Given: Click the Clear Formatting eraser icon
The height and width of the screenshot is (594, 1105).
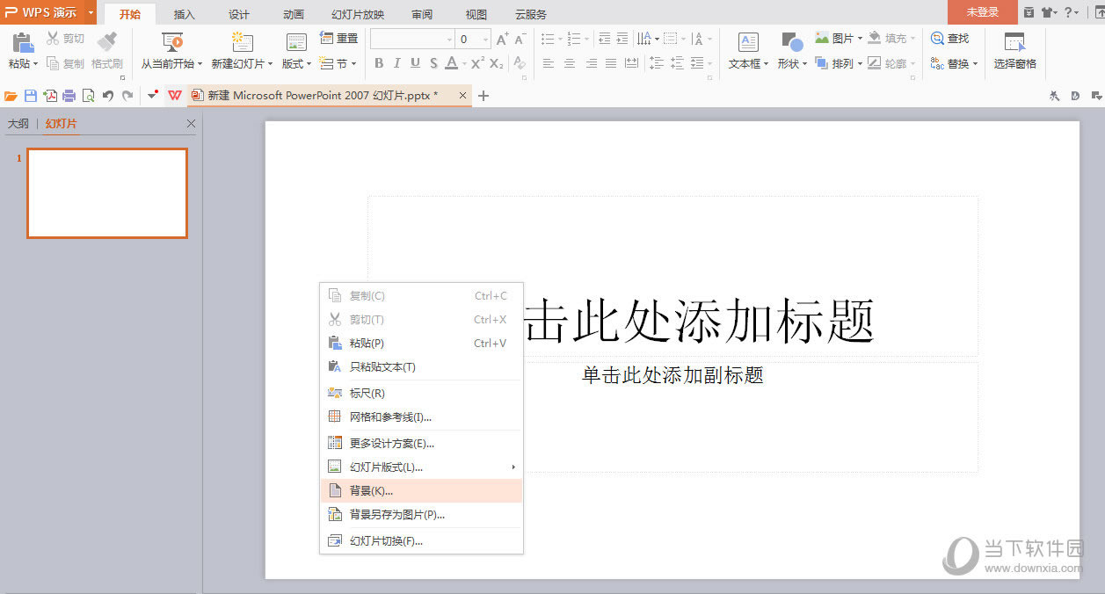Looking at the screenshot, I should tap(520, 63).
